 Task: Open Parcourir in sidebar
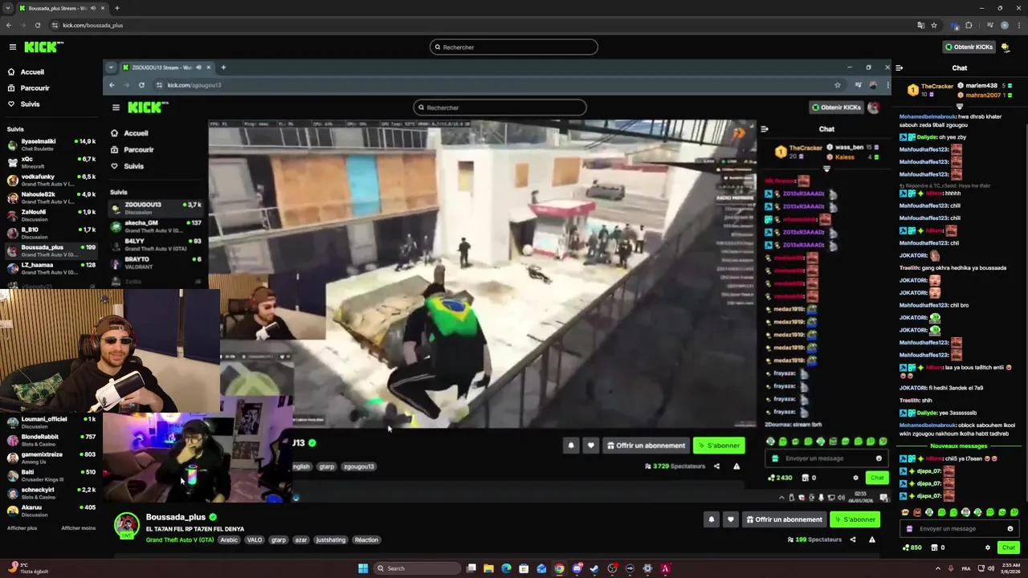pos(29,88)
